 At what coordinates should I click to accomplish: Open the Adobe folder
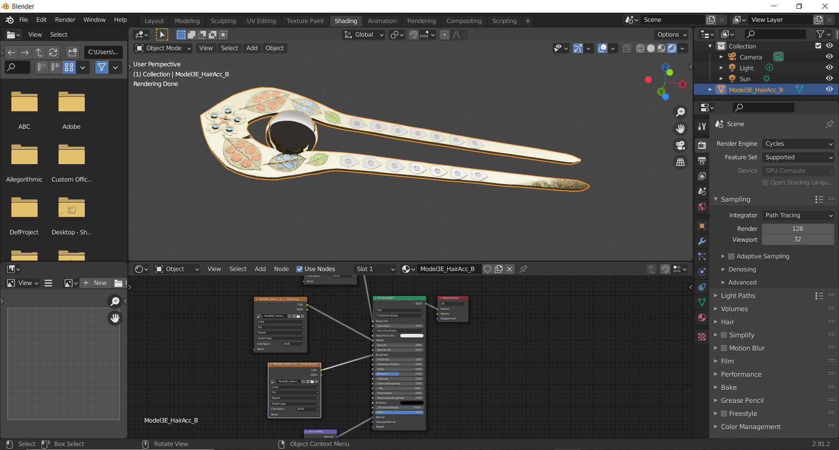pyautogui.click(x=71, y=110)
